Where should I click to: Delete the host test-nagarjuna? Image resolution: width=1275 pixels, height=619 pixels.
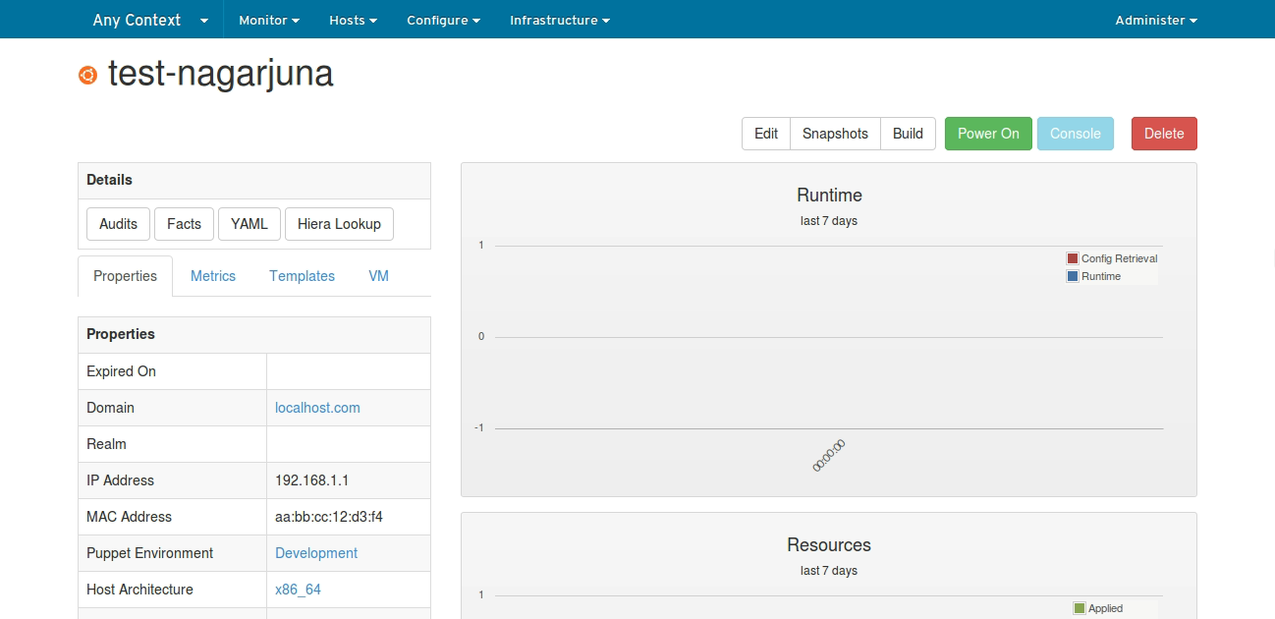point(1164,134)
